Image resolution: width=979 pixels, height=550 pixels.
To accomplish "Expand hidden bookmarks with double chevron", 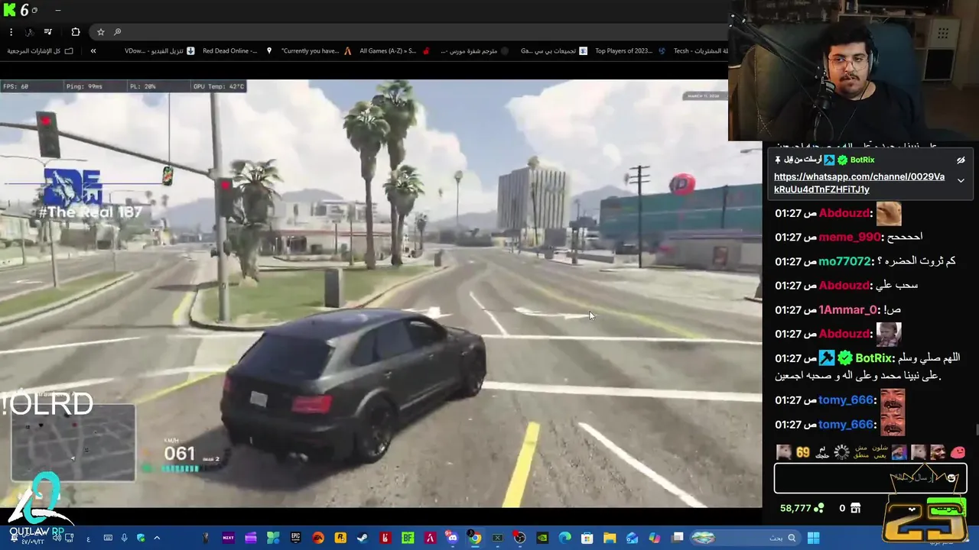I will click(x=93, y=51).
